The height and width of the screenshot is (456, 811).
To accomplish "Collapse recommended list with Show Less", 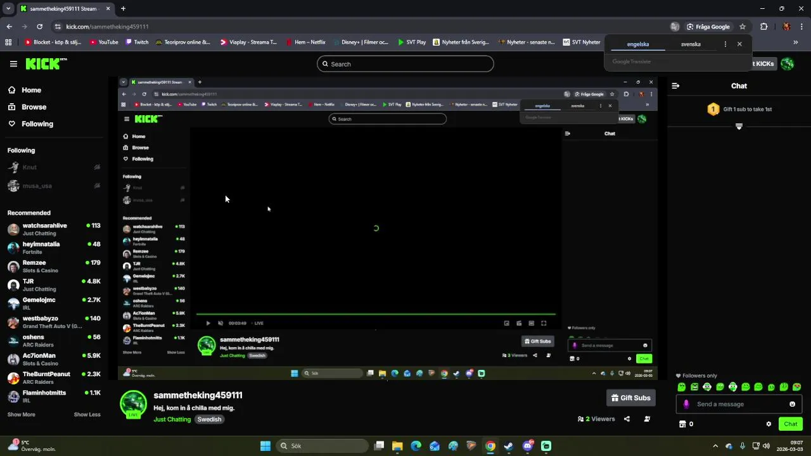I will coord(87,415).
